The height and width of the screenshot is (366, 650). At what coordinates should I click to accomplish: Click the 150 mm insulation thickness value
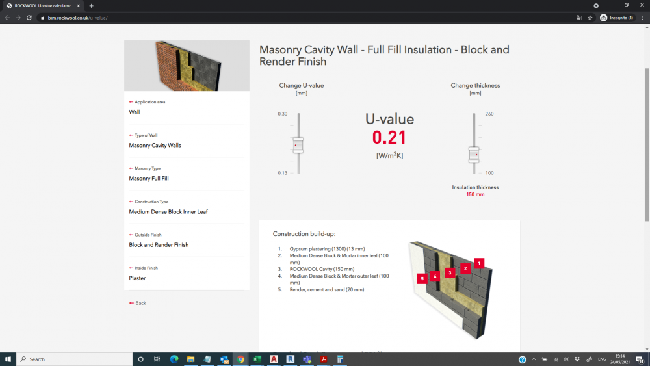coord(475,194)
